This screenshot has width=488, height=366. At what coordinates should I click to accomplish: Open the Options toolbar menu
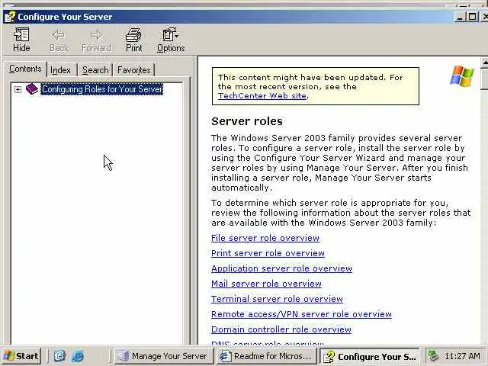(x=171, y=40)
